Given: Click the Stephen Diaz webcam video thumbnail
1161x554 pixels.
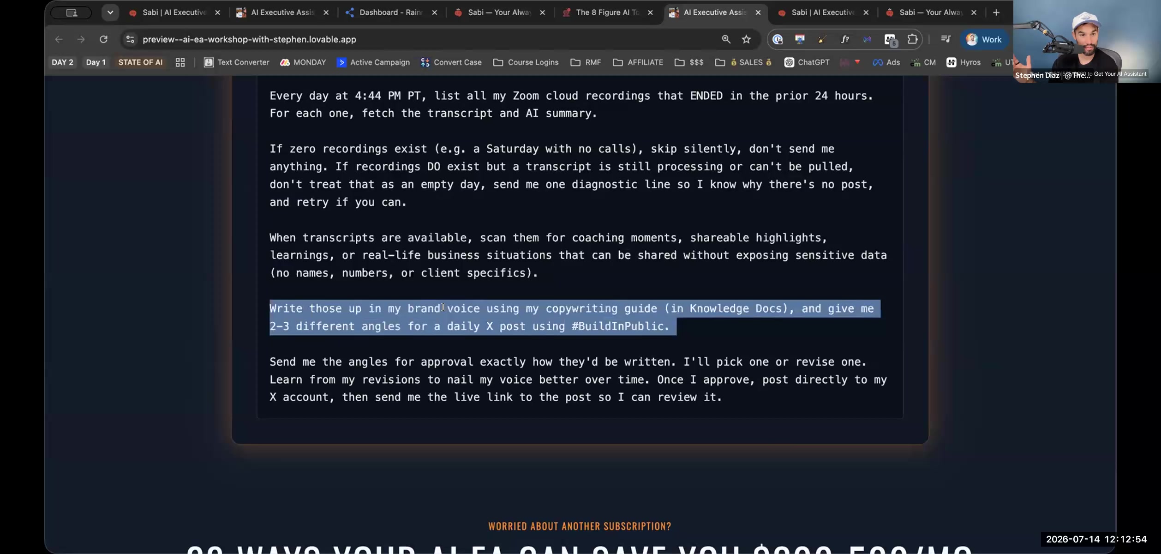Looking at the screenshot, I should 1087,42.
